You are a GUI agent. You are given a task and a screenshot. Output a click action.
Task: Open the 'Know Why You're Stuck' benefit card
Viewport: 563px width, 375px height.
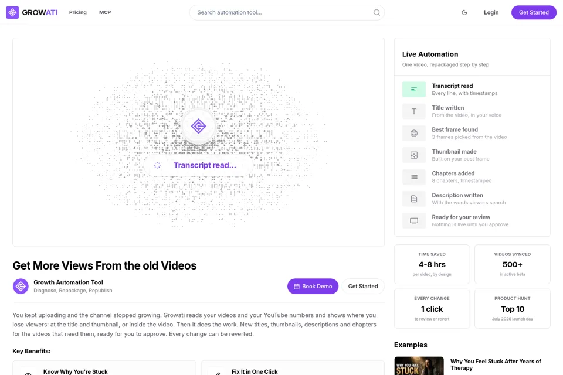pyautogui.click(x=104, y=368)
